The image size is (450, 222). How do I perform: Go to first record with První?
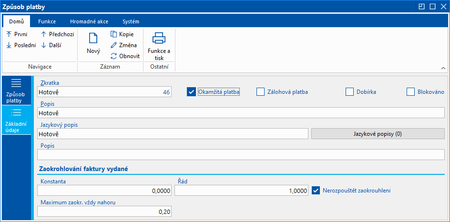coord(17,34)
